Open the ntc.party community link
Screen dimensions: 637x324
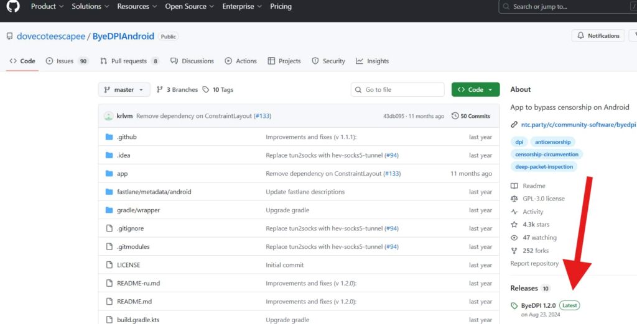tap(578, 125)
